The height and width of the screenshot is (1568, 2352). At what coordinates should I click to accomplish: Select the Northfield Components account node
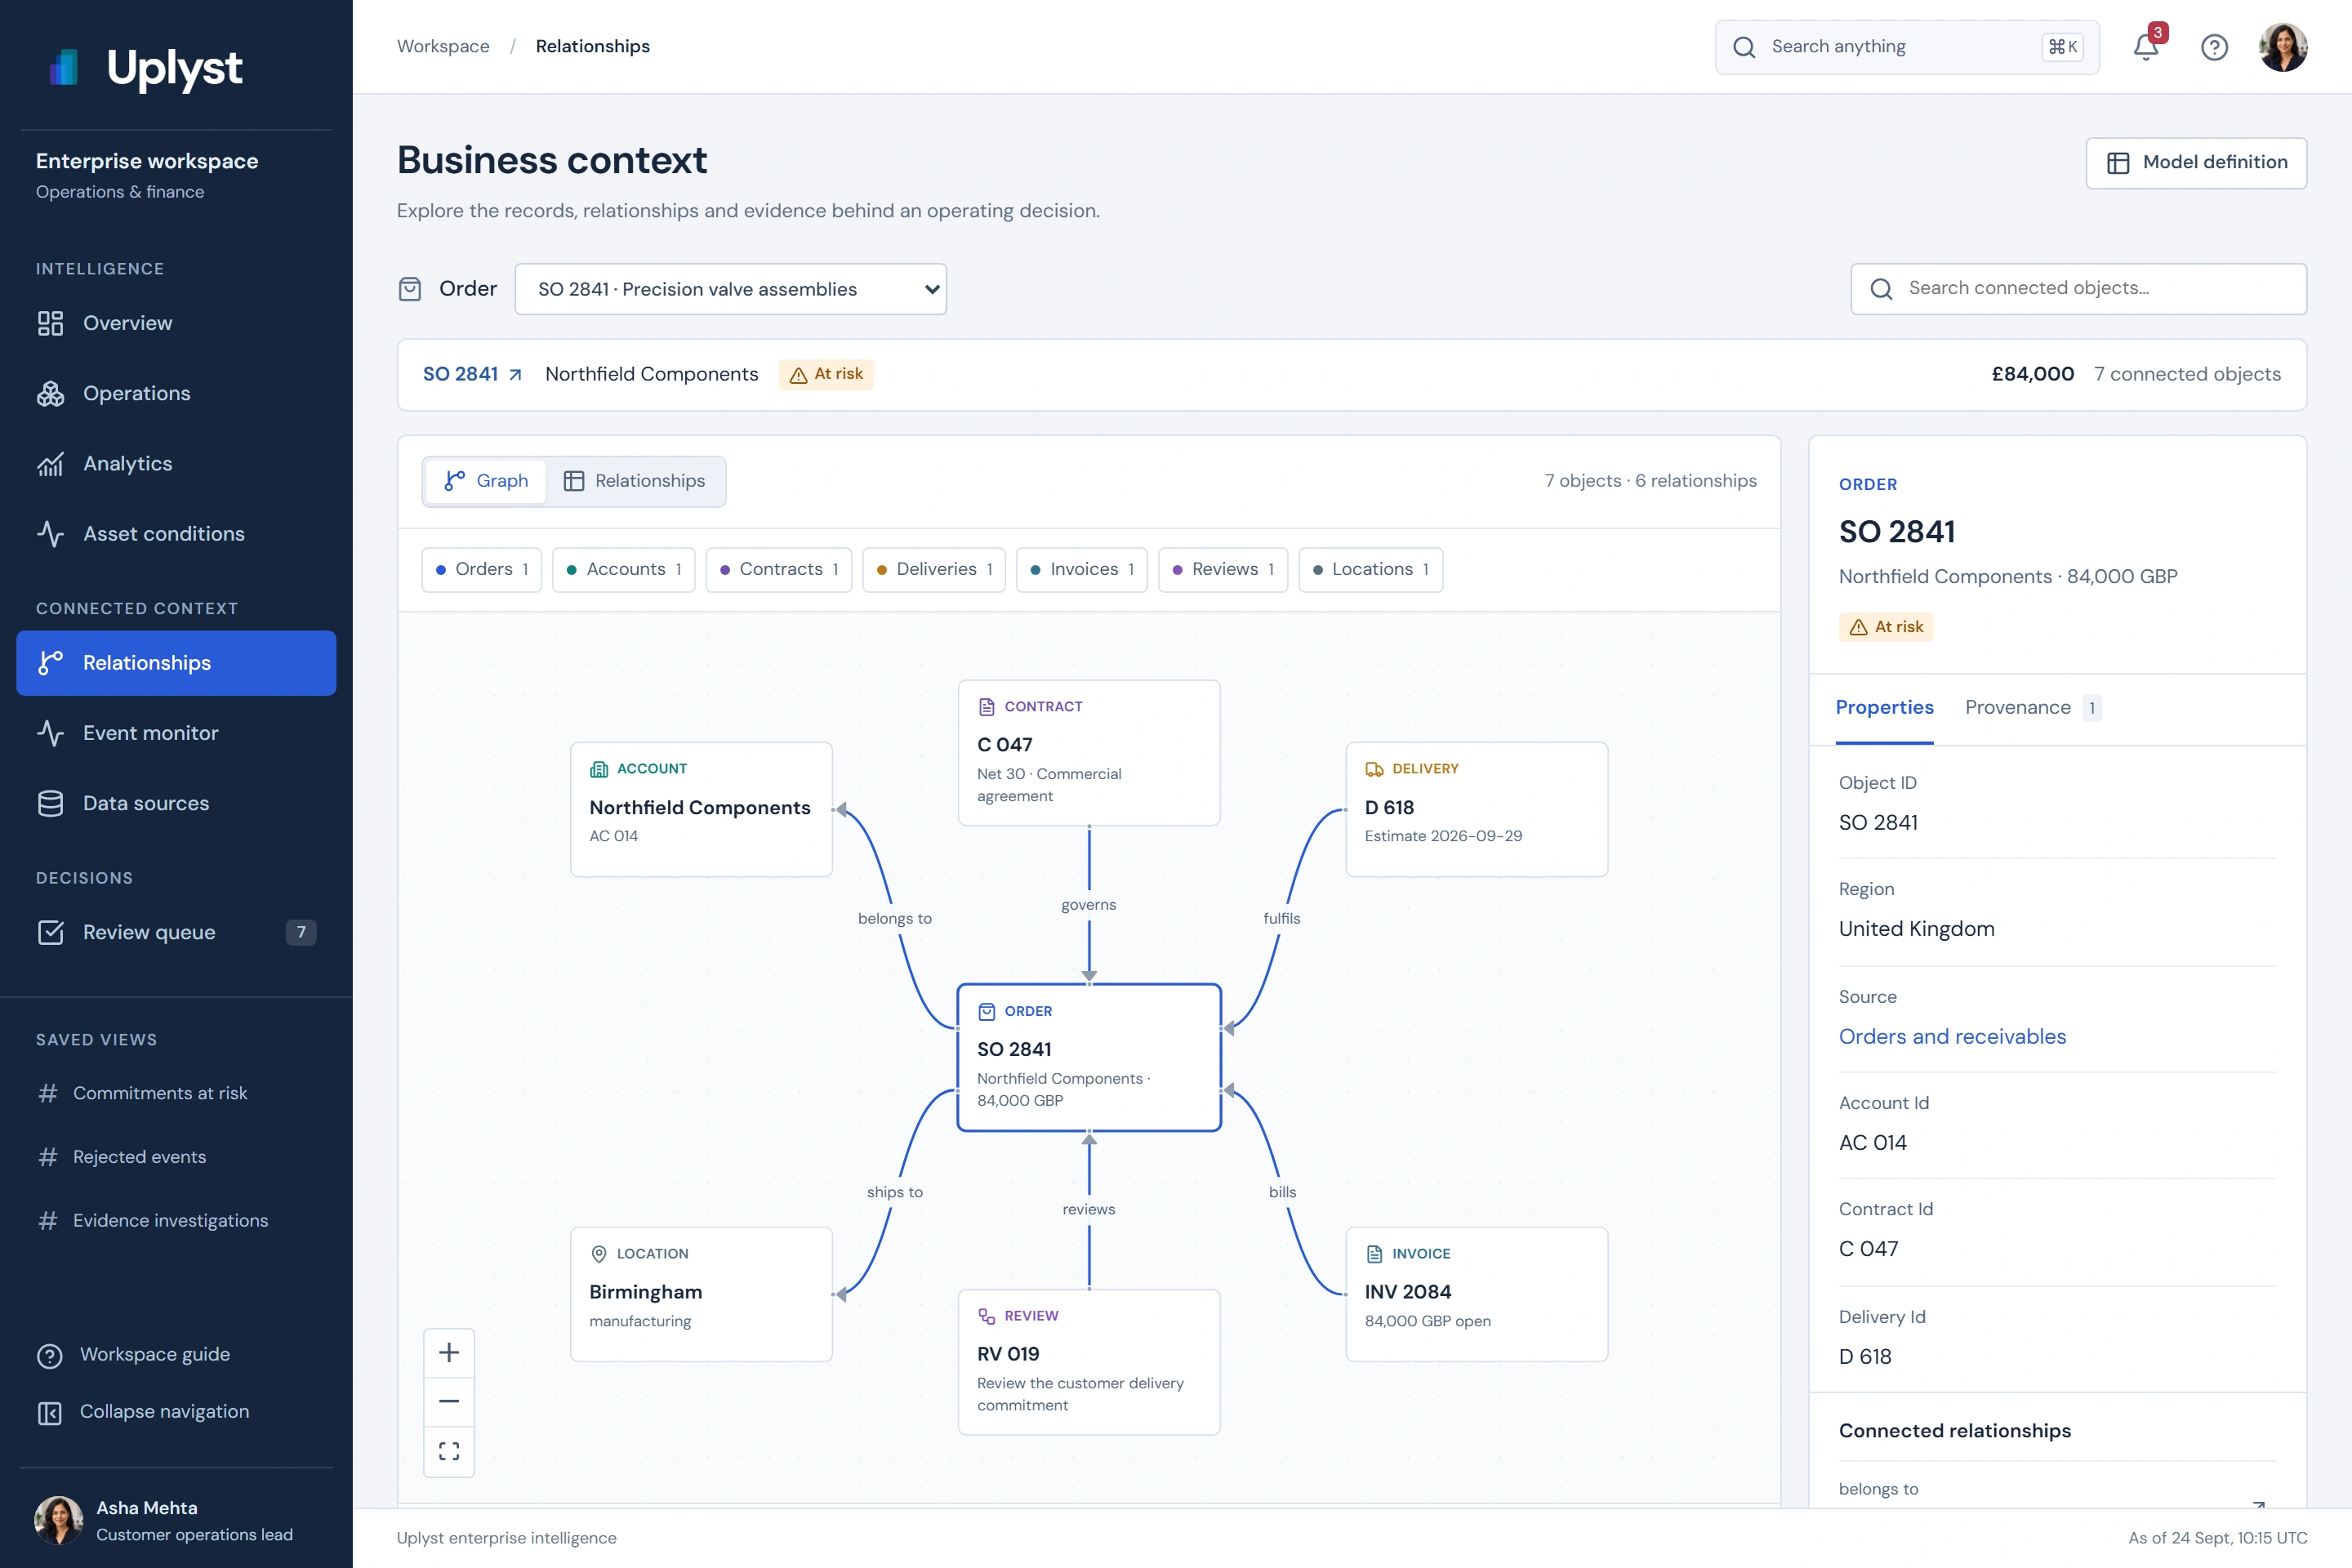(x=701, y=810)
